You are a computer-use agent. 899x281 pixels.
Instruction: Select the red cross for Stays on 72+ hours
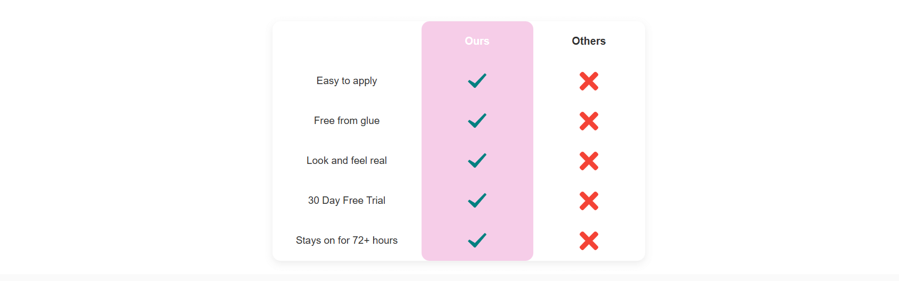click(x=589, y=241)
